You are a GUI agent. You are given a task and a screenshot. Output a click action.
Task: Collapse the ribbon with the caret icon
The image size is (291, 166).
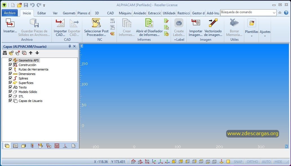(x=280, y=13)
